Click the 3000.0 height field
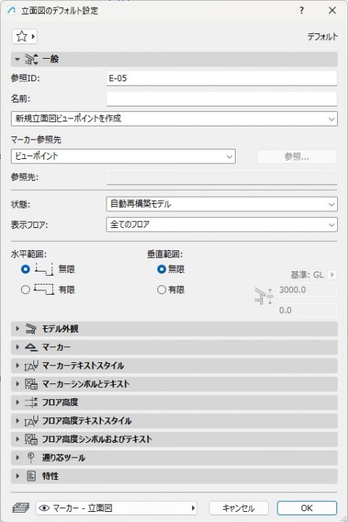The image size is (348, 522). click(307, 290)
